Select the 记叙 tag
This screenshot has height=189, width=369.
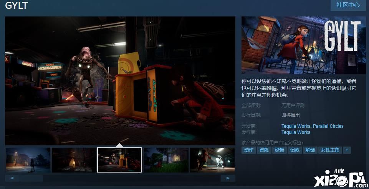[295, 150]
